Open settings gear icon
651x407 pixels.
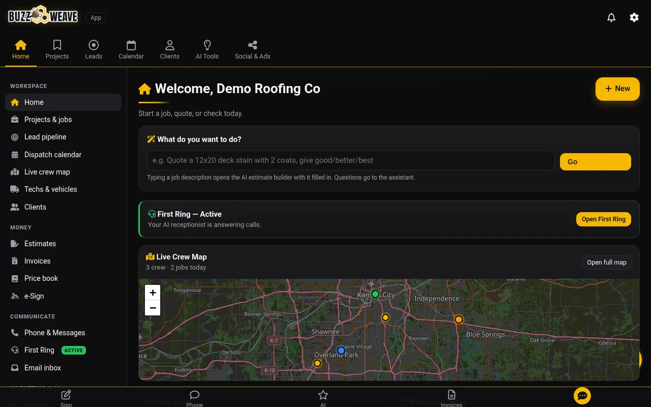tap(634, 17)
